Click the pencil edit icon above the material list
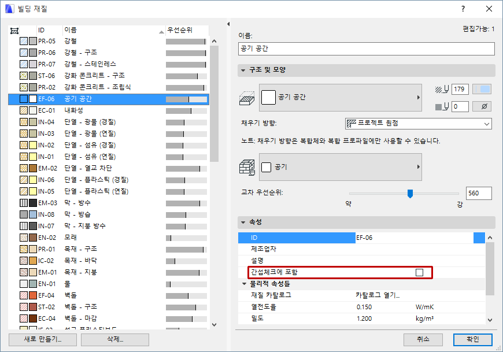 (14, 28)
